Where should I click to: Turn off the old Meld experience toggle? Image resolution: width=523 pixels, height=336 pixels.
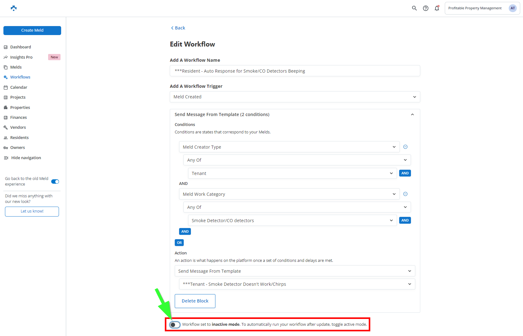pos(55,181)
